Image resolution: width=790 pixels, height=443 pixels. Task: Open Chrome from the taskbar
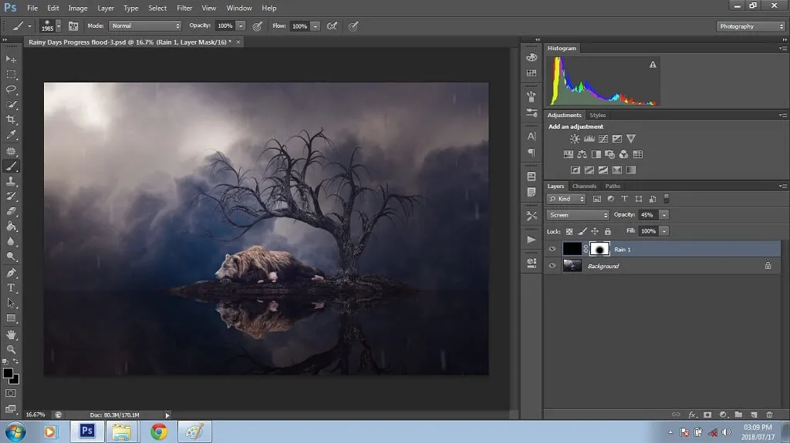(159, 431)
